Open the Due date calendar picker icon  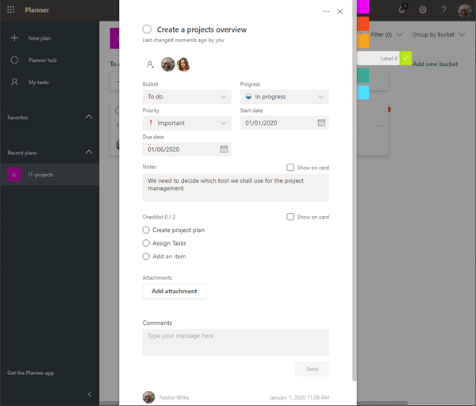coord(224,149)
